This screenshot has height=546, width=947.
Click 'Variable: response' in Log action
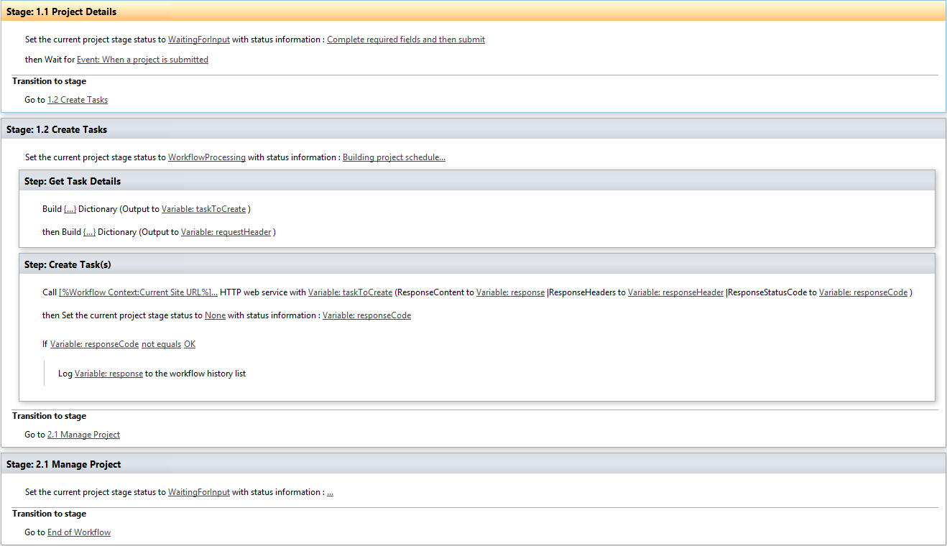pyautogui.click(x=108, y=374)
